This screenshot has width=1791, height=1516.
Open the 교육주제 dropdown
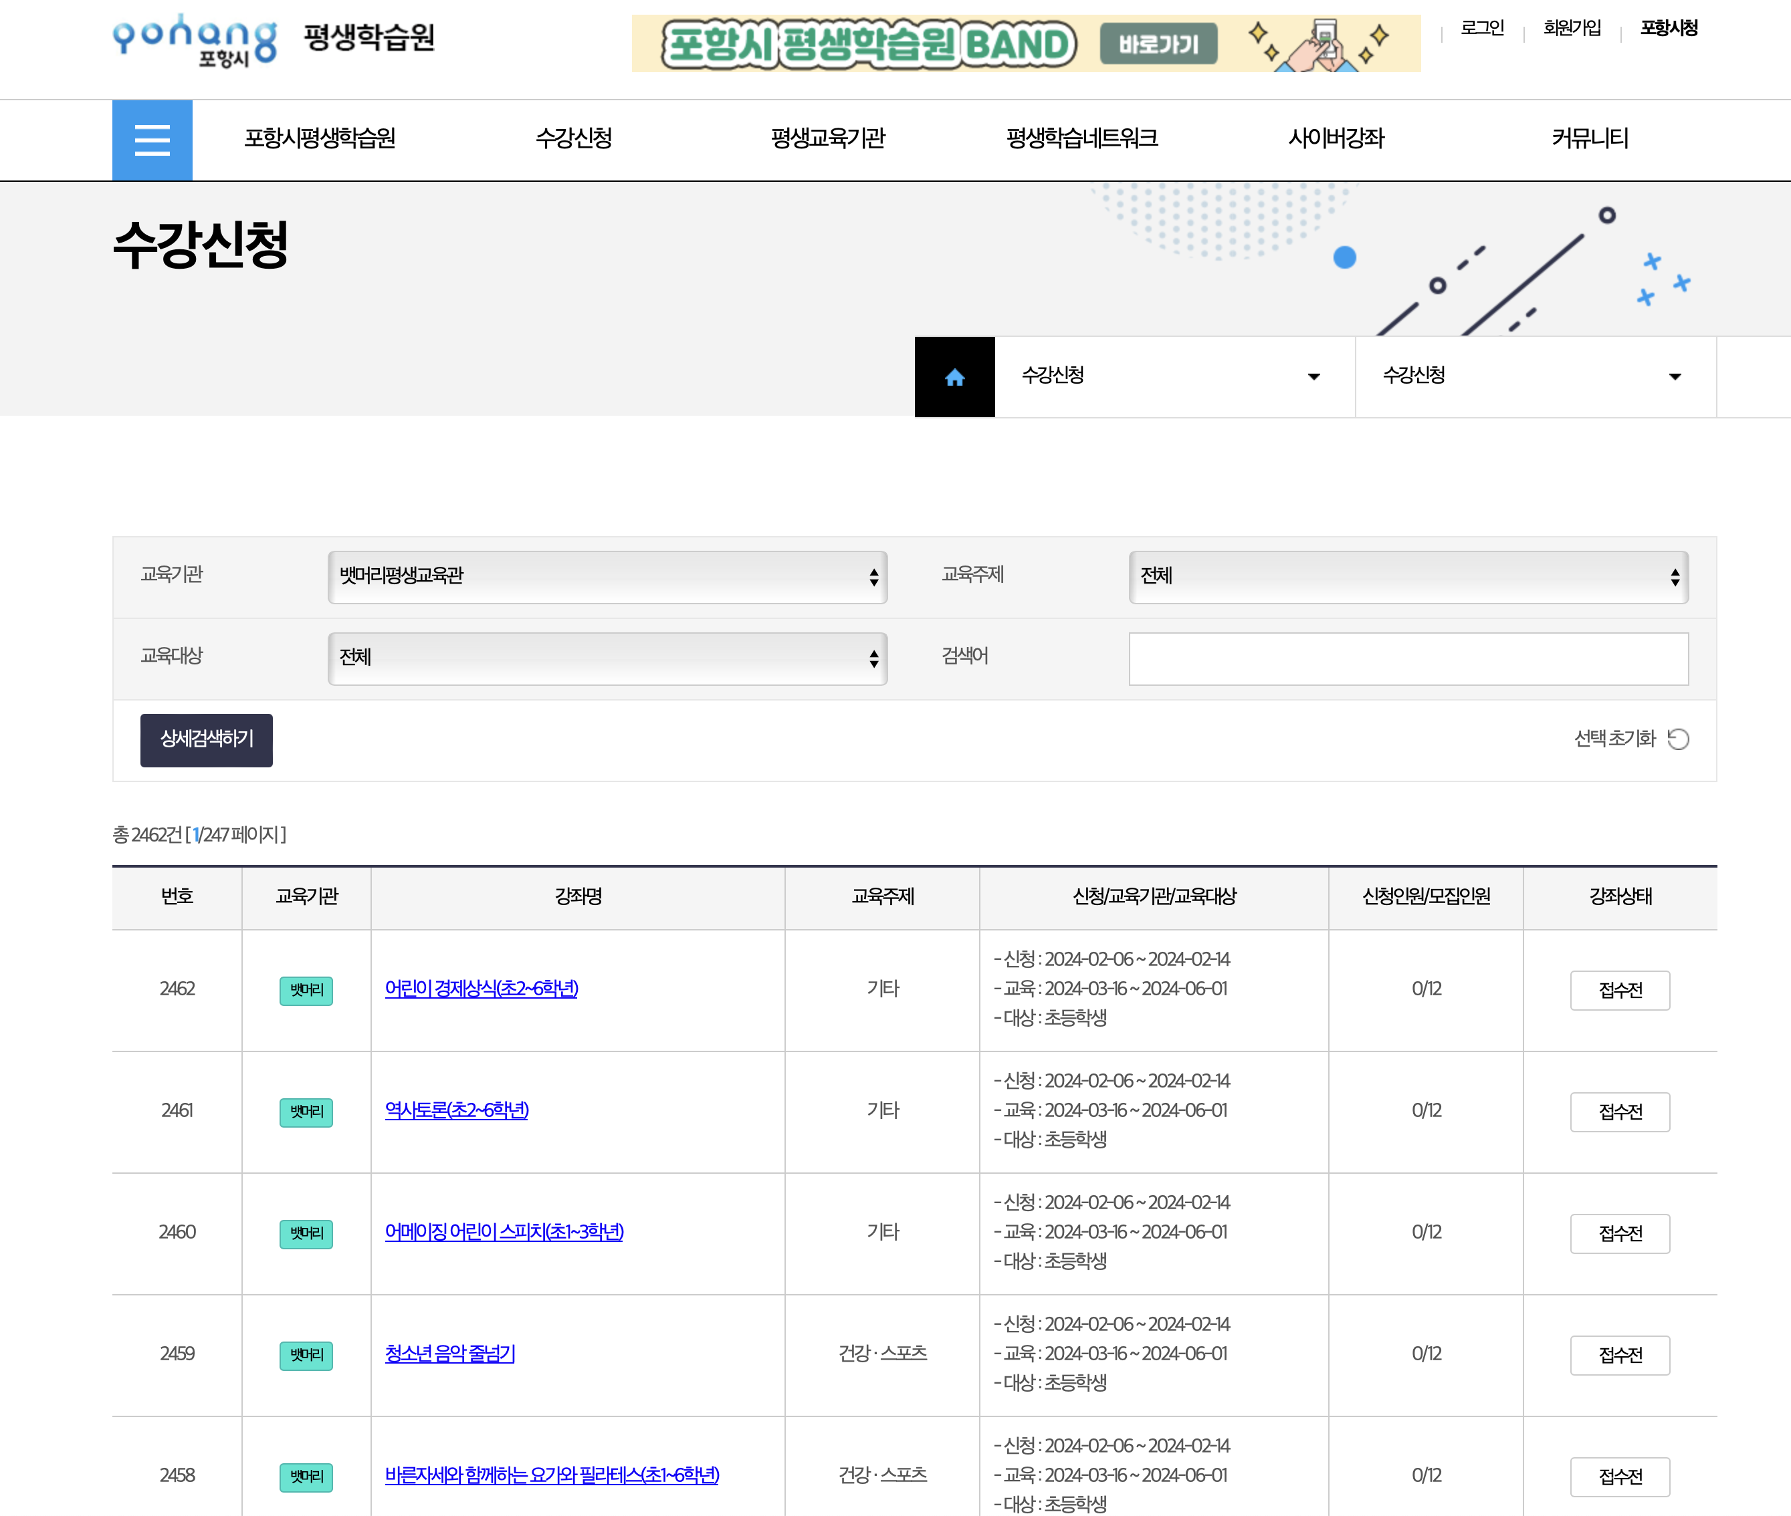[1408, 577]
